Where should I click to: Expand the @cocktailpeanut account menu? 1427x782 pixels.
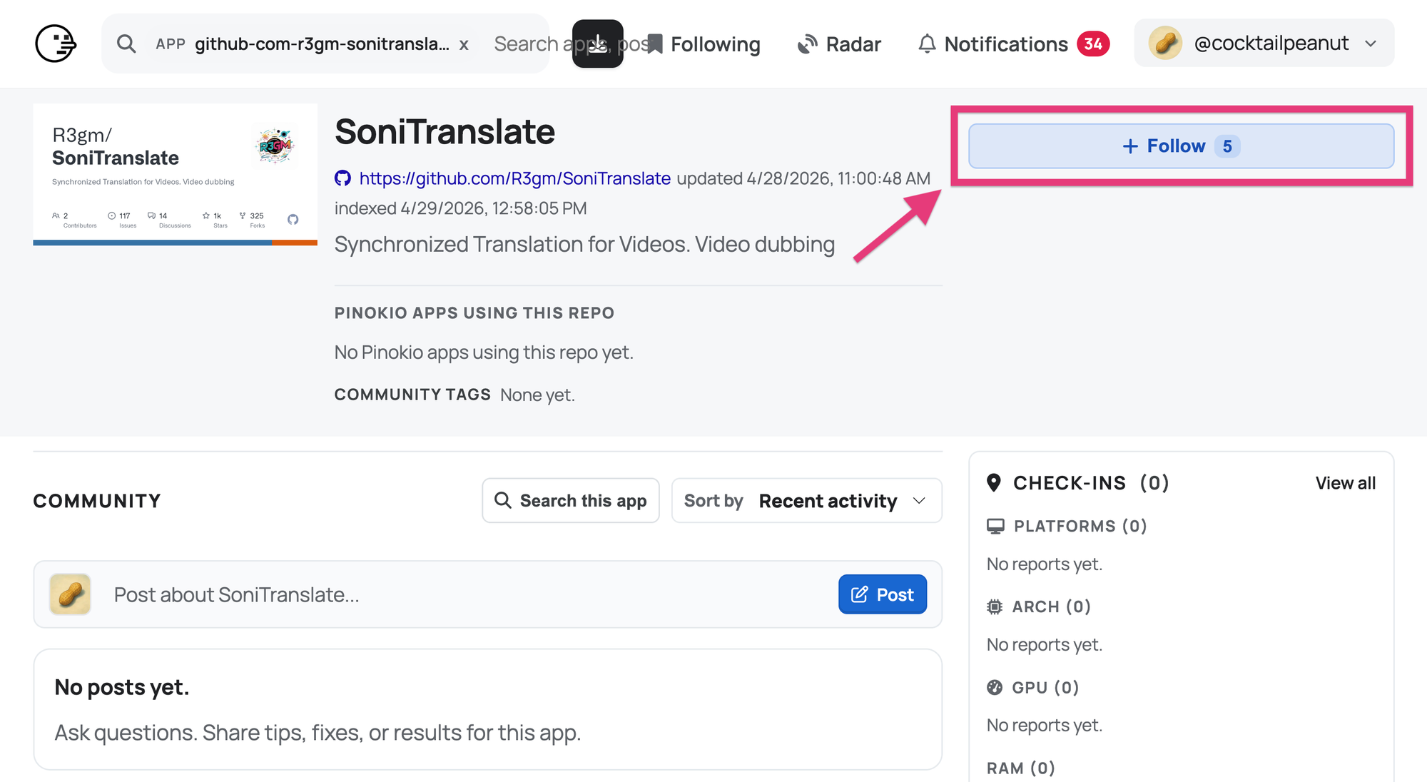click(1264, 43)
